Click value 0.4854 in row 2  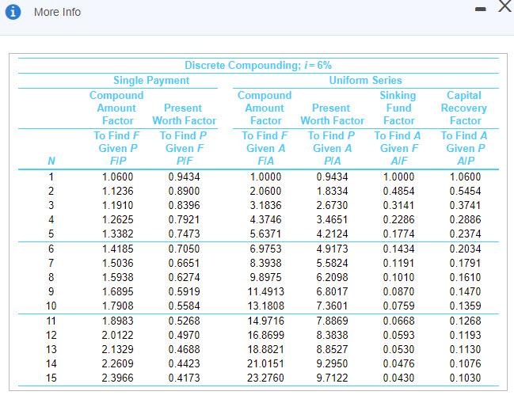[x=398, y=191]
